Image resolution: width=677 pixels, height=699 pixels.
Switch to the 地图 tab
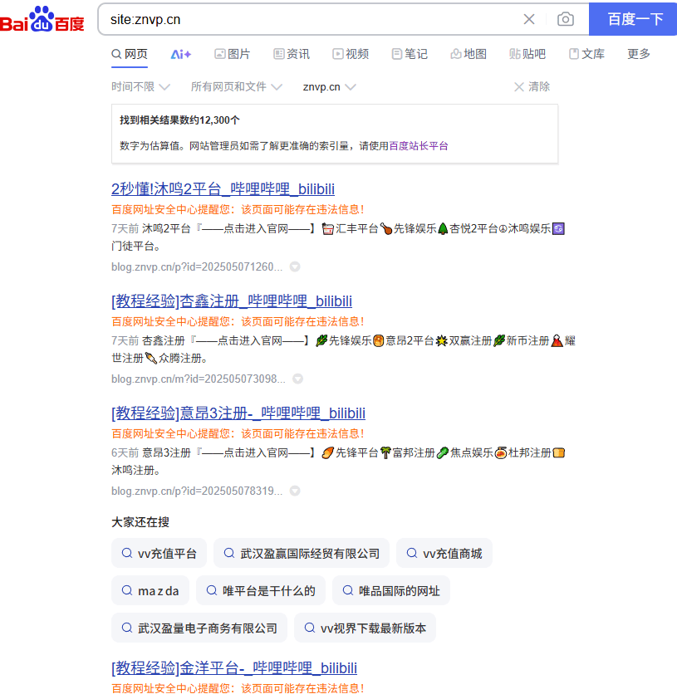tap(469, 54)
